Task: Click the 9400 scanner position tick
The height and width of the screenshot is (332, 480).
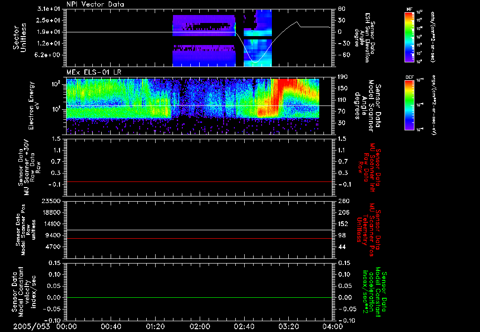Action: [x=52, y=235]
